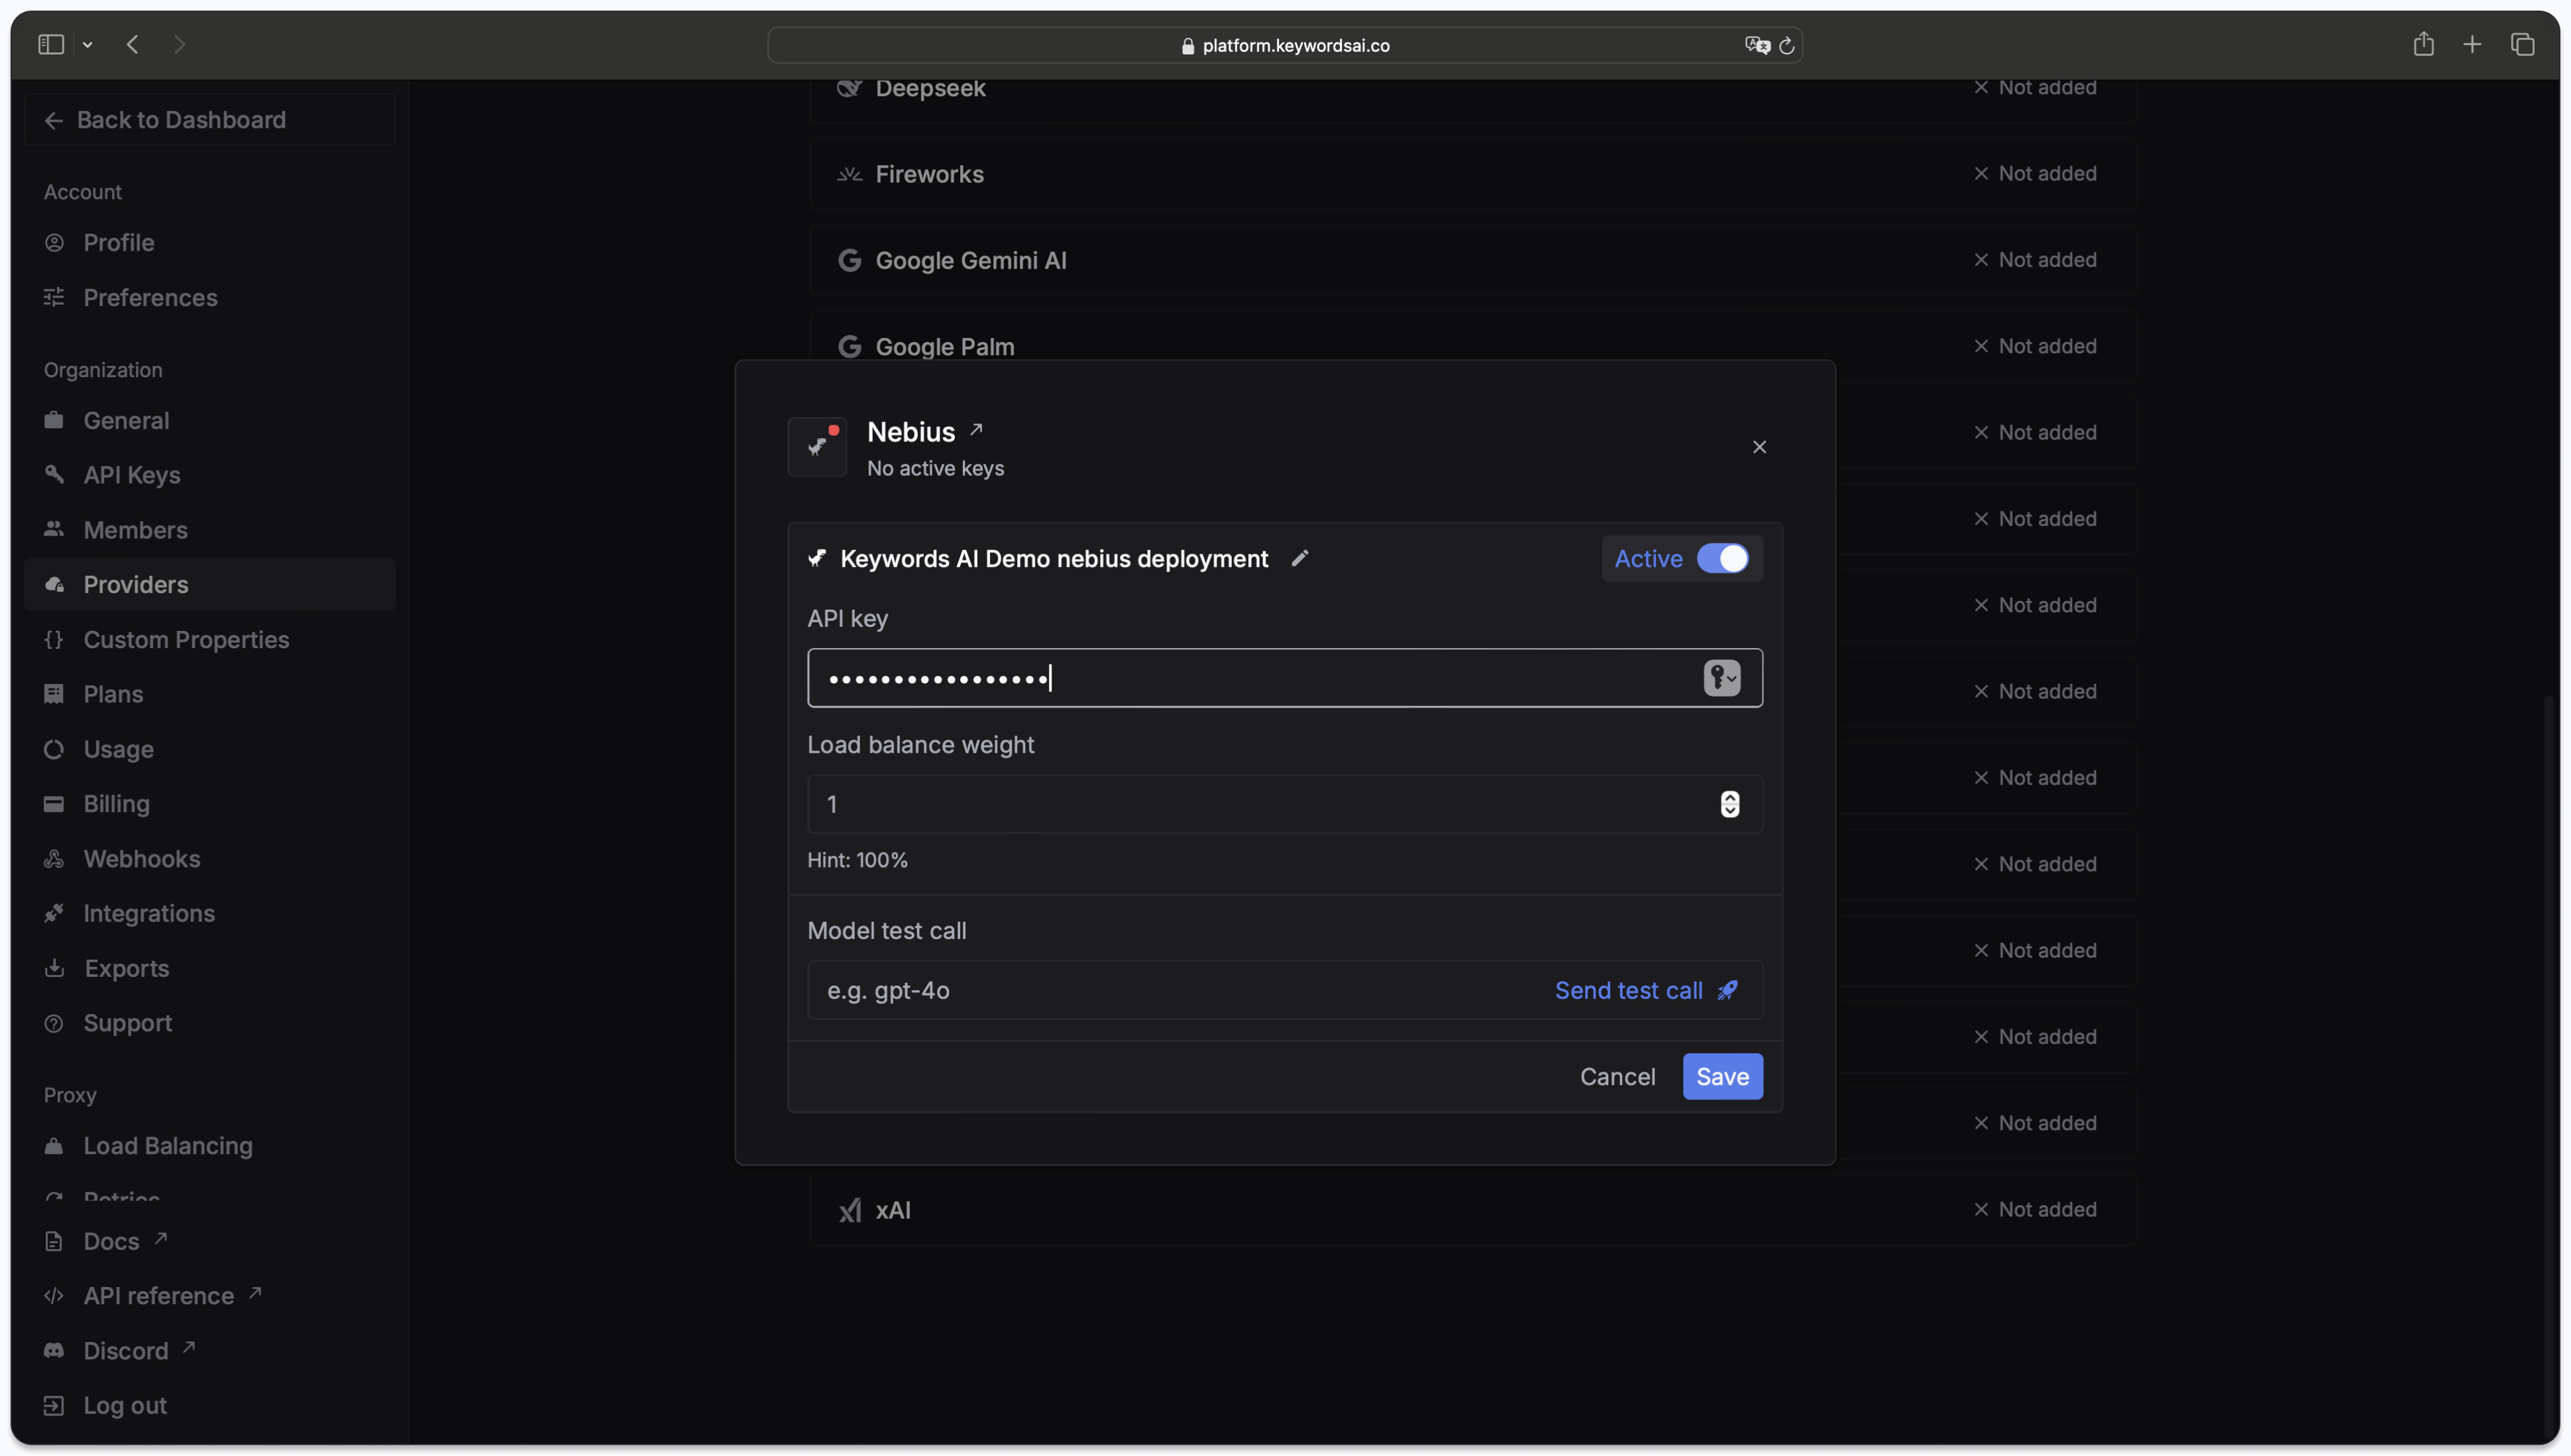Screen dimensions: 2571x1456
Task: Click the Exports download icon
Action: (x=54, y=968)
